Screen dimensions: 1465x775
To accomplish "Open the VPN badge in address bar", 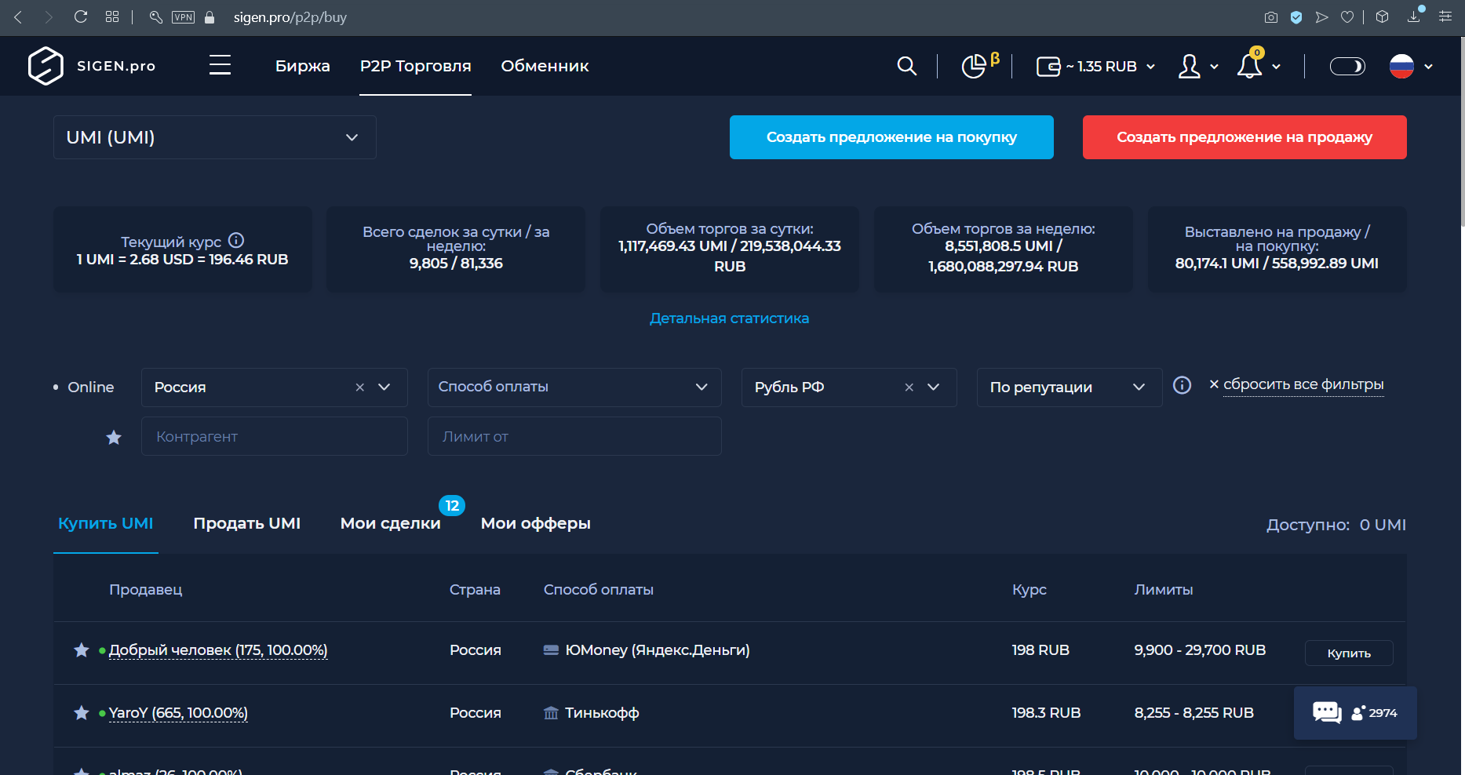I will pos(183,17).
